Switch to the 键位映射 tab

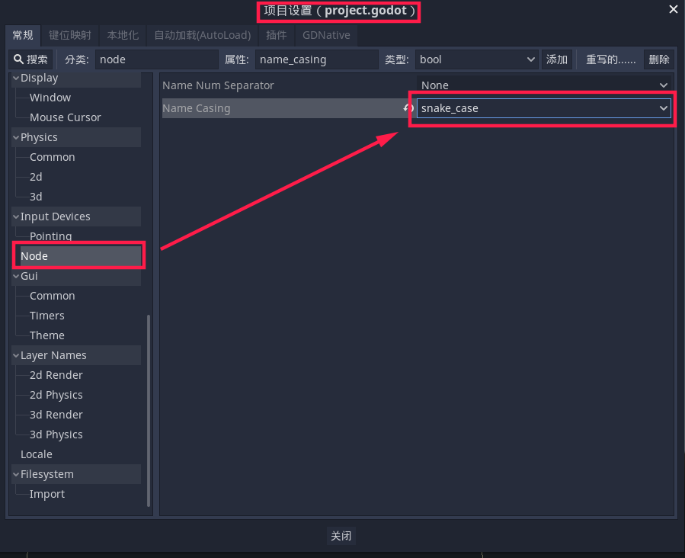[x=70, y=35]
